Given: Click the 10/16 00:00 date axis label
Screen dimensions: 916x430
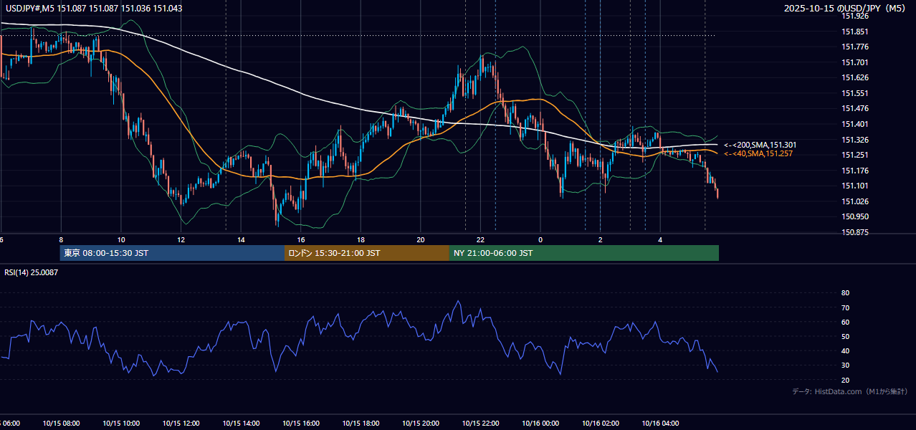Looking at the screenshot, I should (540, 424).
